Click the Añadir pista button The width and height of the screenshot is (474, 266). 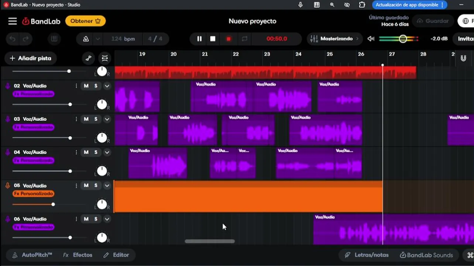(30, 58)
